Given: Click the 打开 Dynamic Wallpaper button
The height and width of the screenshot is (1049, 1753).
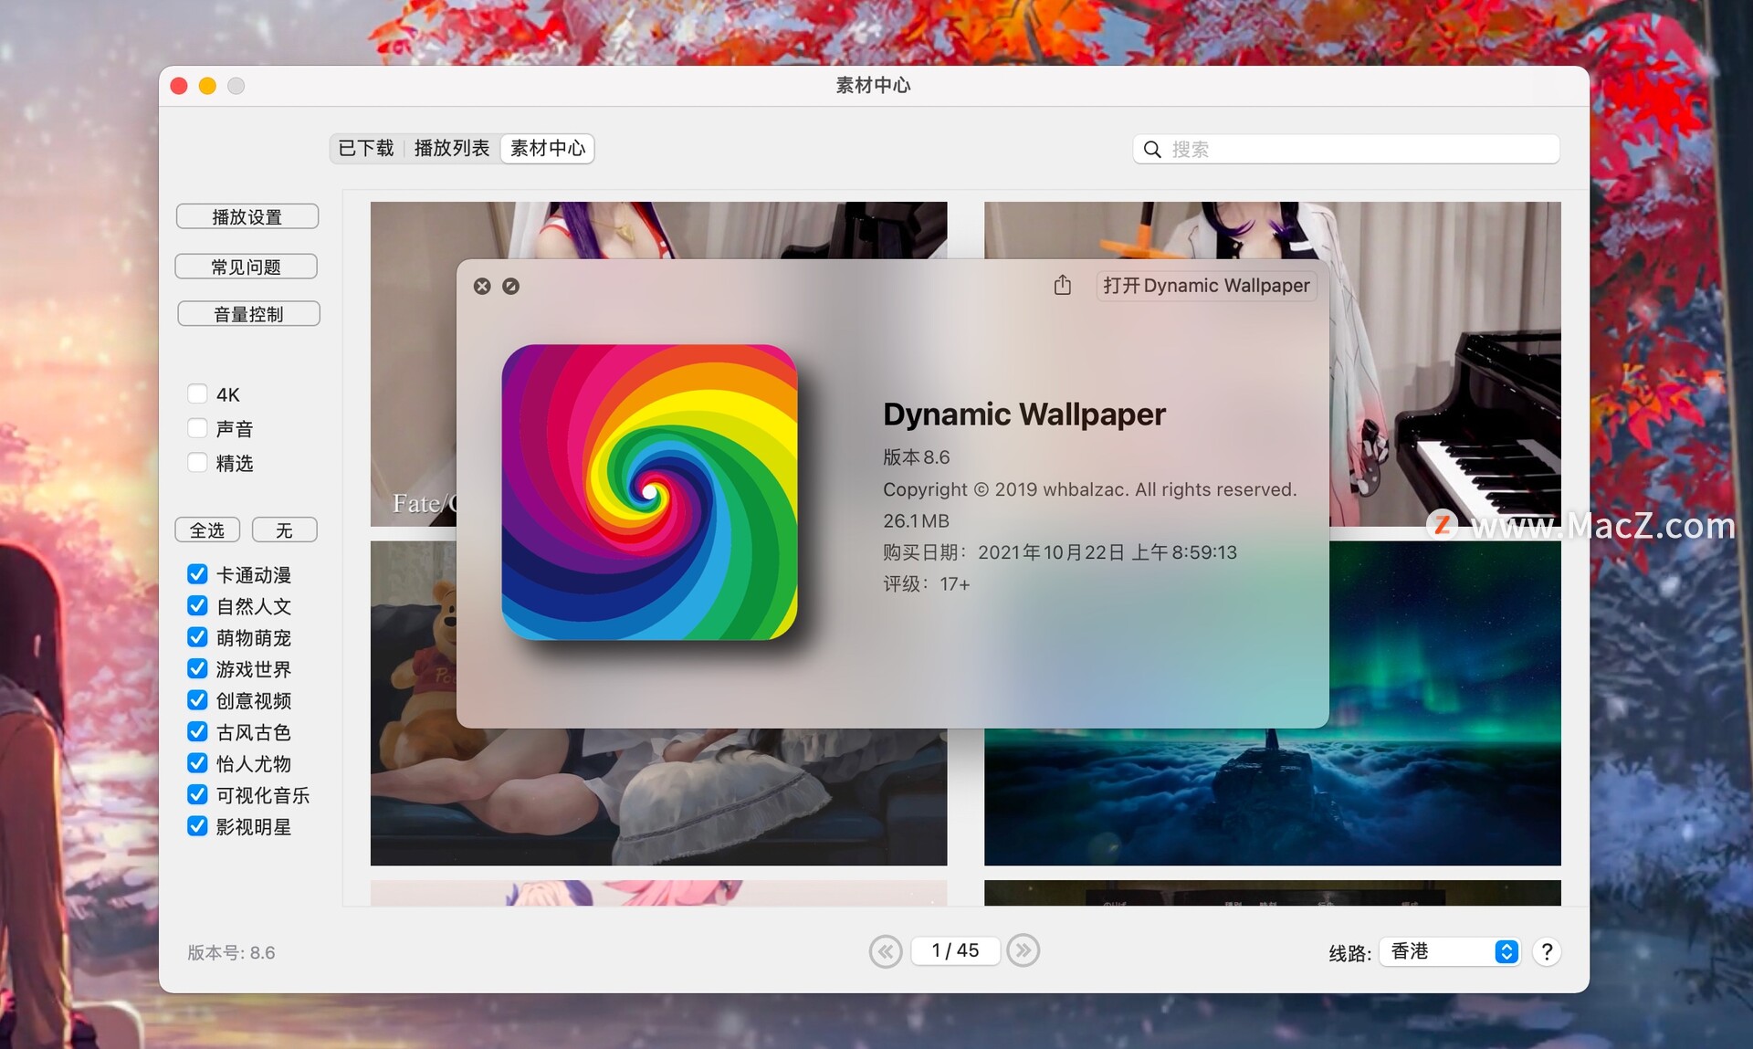Looking at the screenshot, I should 1206,286.
